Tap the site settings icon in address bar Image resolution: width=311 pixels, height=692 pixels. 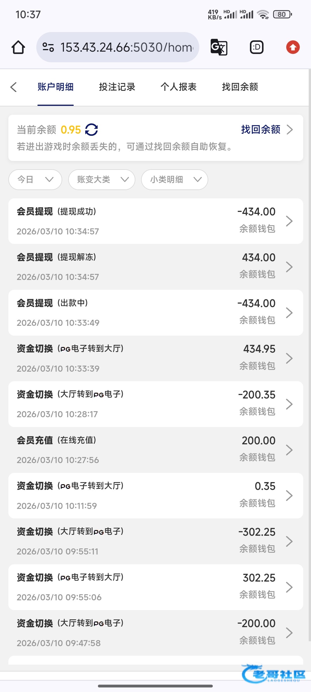48,47
